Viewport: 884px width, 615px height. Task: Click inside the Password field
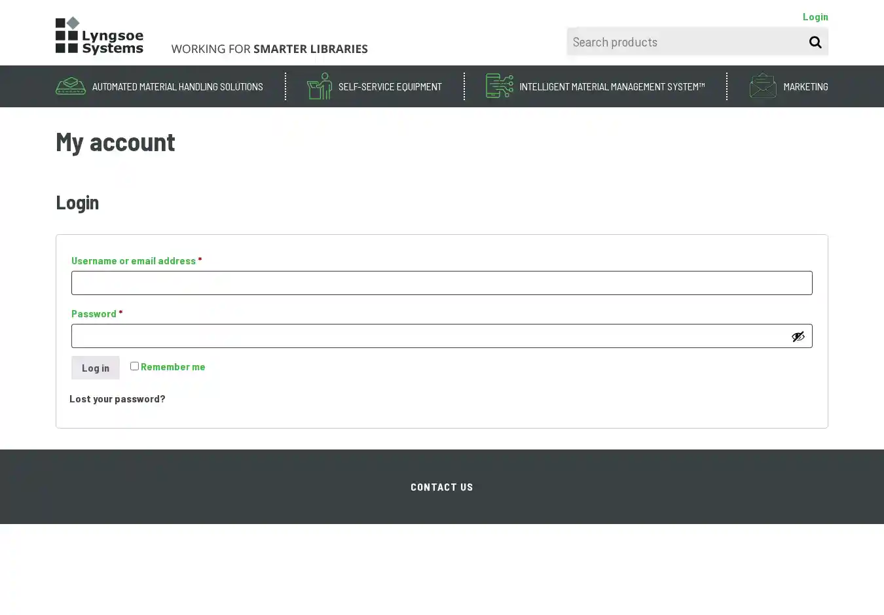tap(429, 336)
